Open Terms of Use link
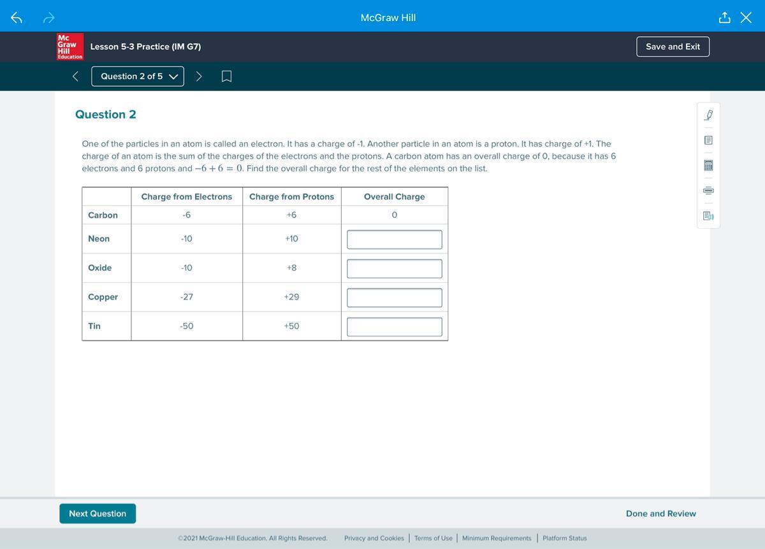 tap(433, 538)
